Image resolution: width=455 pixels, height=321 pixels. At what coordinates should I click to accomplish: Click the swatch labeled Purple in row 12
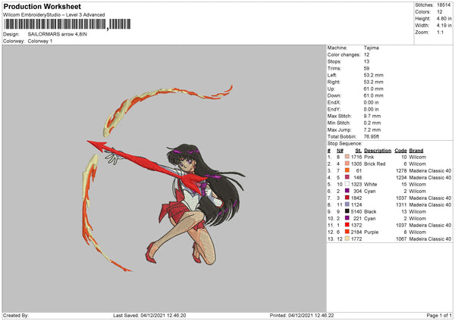point(347,232)
